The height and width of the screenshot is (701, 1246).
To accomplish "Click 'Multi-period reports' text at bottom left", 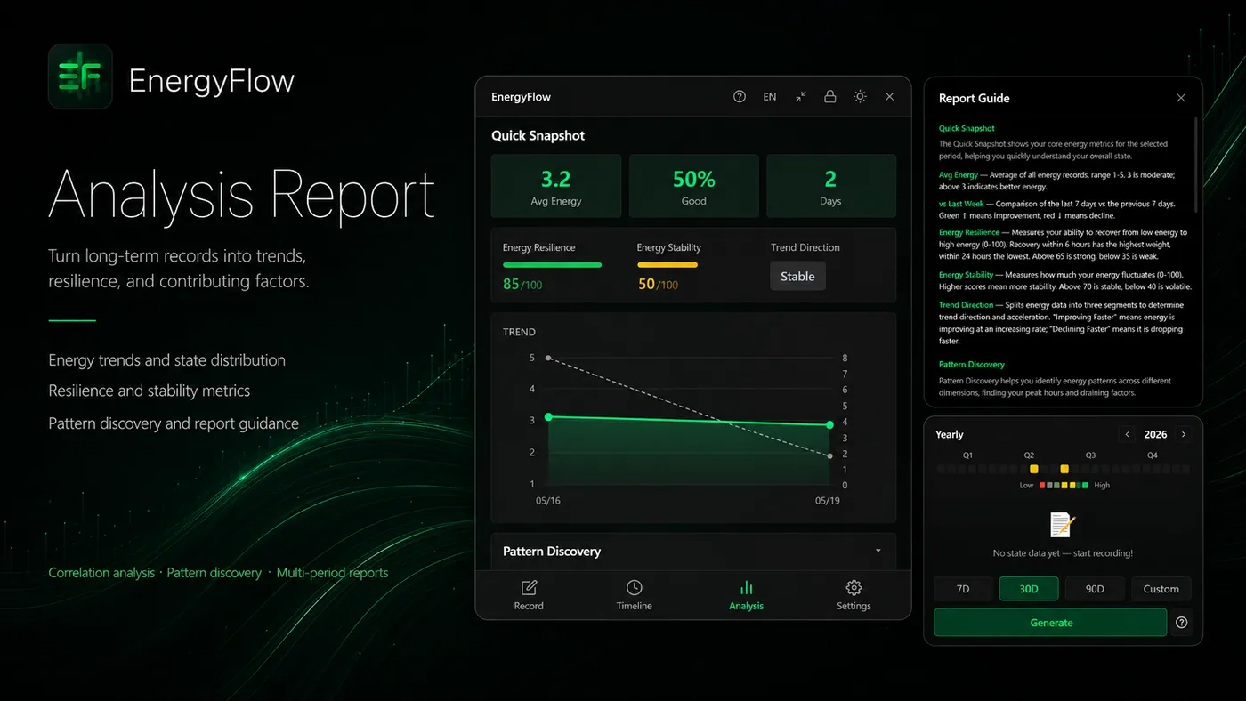I will click(332, 573).
